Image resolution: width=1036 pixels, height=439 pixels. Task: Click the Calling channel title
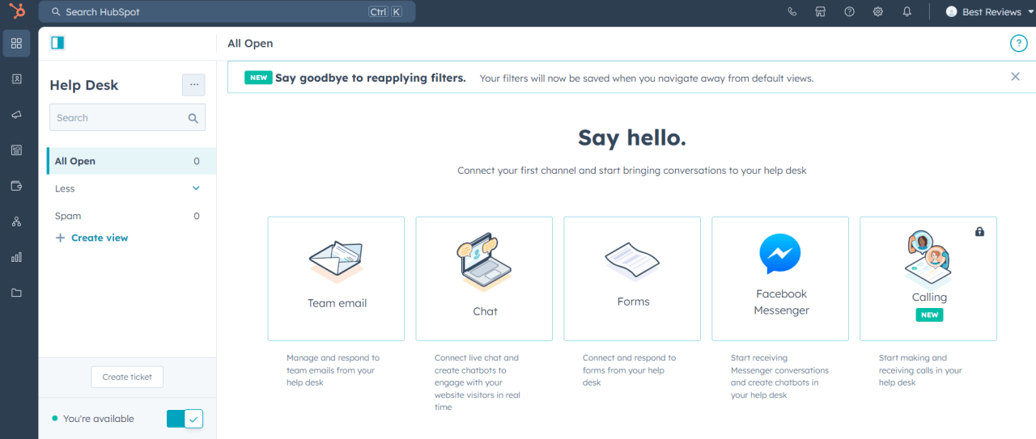(x=929, y=297)
